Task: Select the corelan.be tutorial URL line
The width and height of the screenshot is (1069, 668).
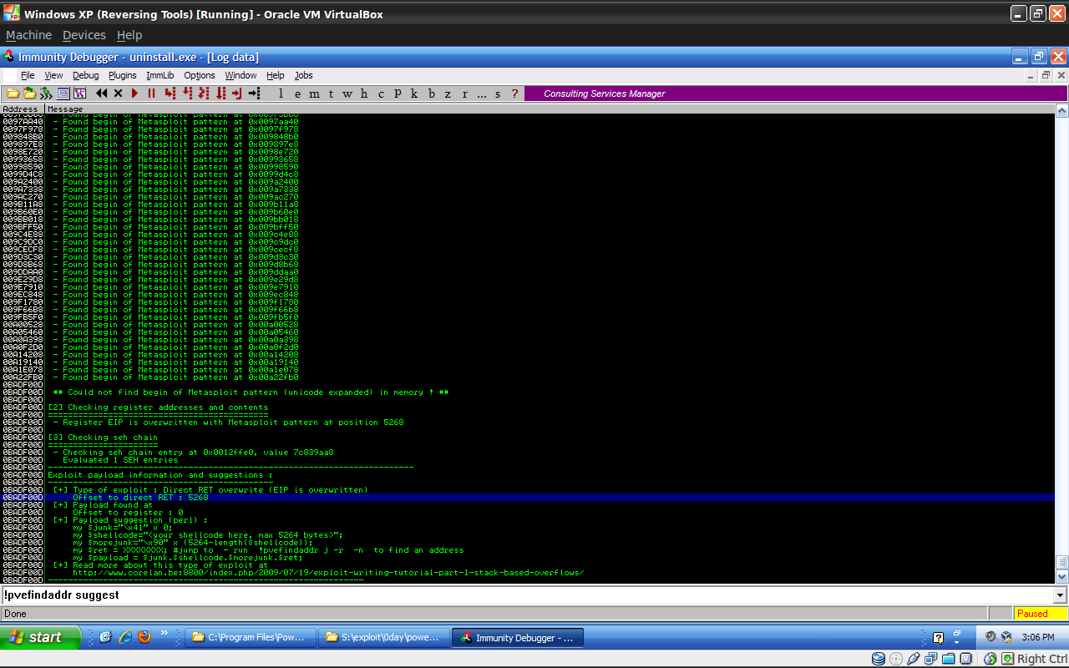Action: click(x=327, y=573)
